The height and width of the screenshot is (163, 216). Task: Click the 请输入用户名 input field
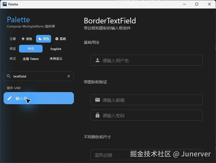coord(146,60)
